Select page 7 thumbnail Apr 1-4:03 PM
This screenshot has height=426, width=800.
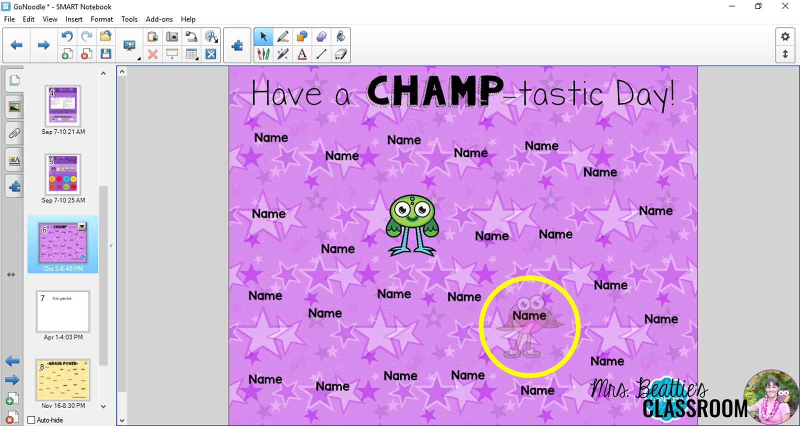63,311
